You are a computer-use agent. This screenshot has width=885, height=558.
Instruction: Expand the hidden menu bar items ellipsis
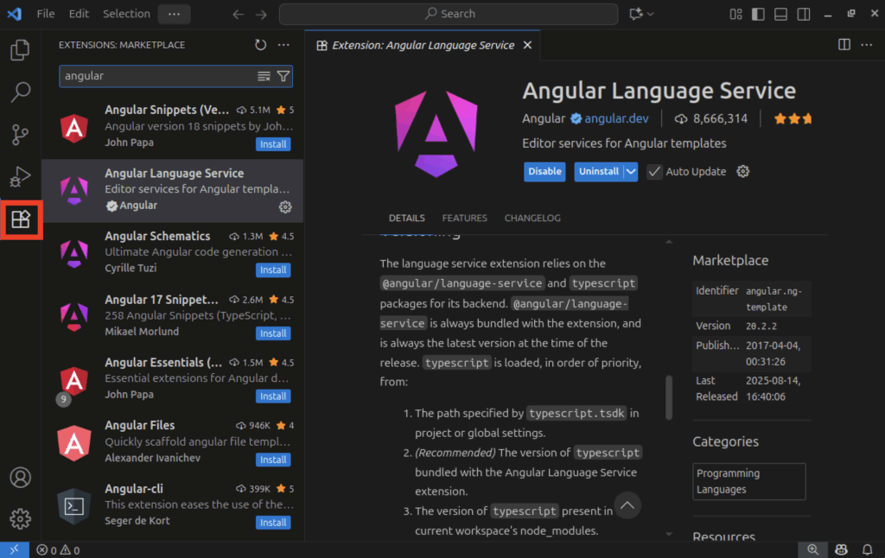click(x=175, y=14)
